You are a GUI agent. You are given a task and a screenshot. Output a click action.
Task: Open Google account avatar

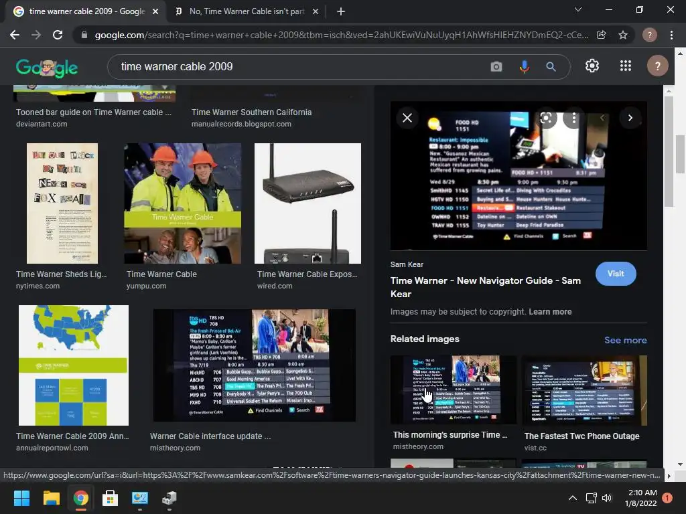click(657, 66)
